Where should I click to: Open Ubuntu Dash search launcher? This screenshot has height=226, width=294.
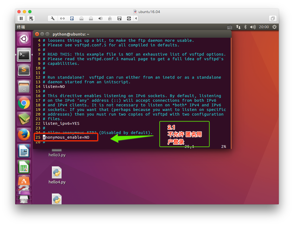click(x=24, y=39)
